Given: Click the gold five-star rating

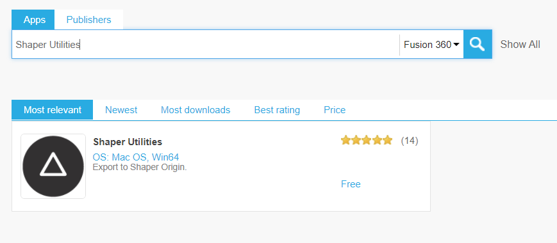Looking at the screenshot, I should pos(366,141).
